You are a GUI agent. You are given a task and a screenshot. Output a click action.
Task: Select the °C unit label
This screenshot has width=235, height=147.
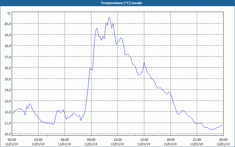[9, 14]
